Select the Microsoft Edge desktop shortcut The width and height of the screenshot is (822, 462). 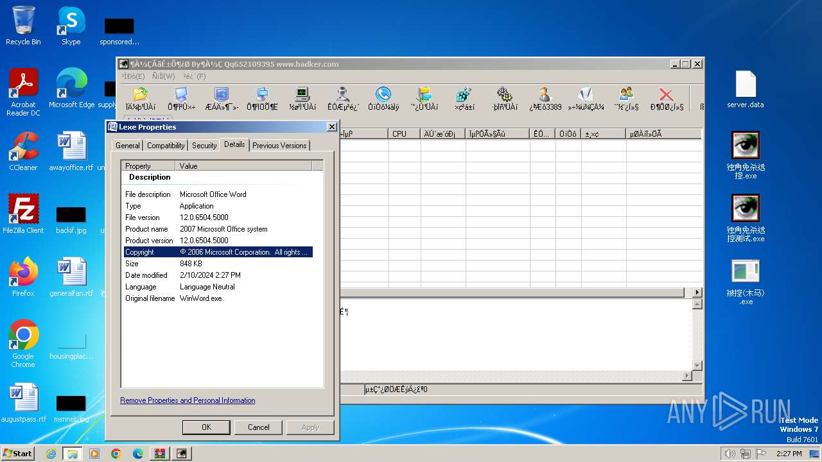coord(71,89)
